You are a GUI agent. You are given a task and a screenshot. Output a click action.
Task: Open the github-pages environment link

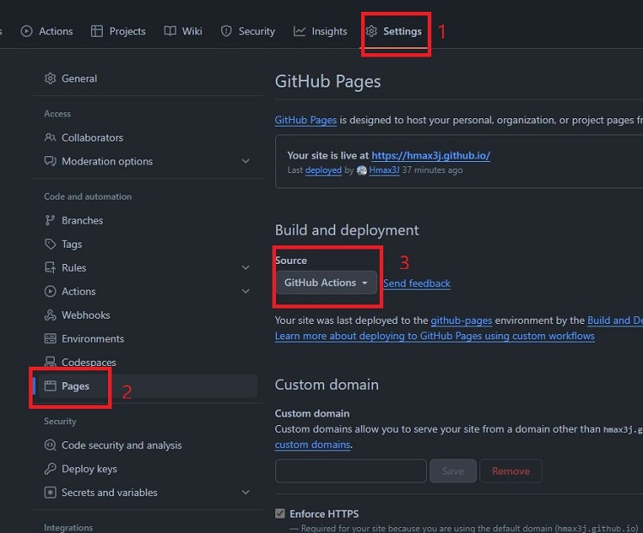coord(461,320)
